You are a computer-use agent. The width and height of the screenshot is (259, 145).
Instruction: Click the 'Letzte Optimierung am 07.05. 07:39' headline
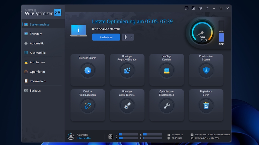pos(132,21)
